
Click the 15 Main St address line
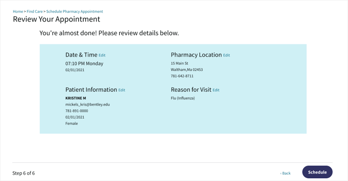[x=179, y=63]
